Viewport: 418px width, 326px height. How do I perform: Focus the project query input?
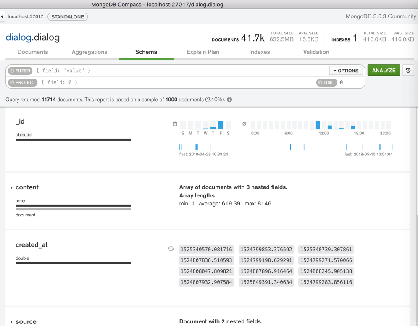coord(178,82)
